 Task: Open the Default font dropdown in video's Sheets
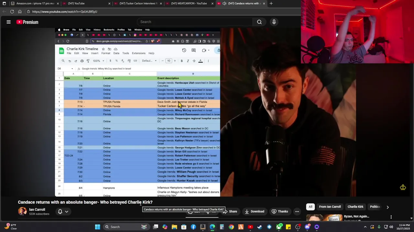coord(149,61)
